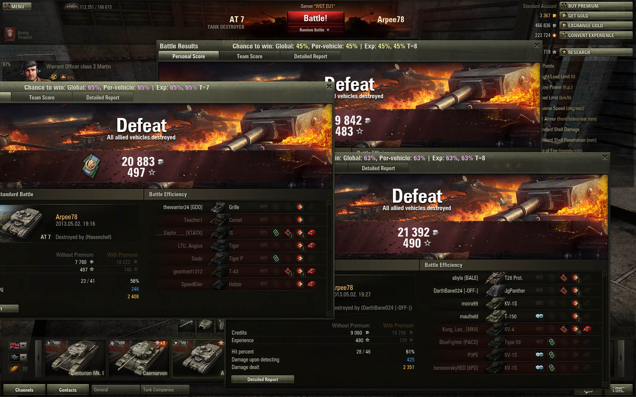Click the spotted icon on the maulheld T-150 row
The height and width of the screenshot is (397, 636).
point(539,316)
